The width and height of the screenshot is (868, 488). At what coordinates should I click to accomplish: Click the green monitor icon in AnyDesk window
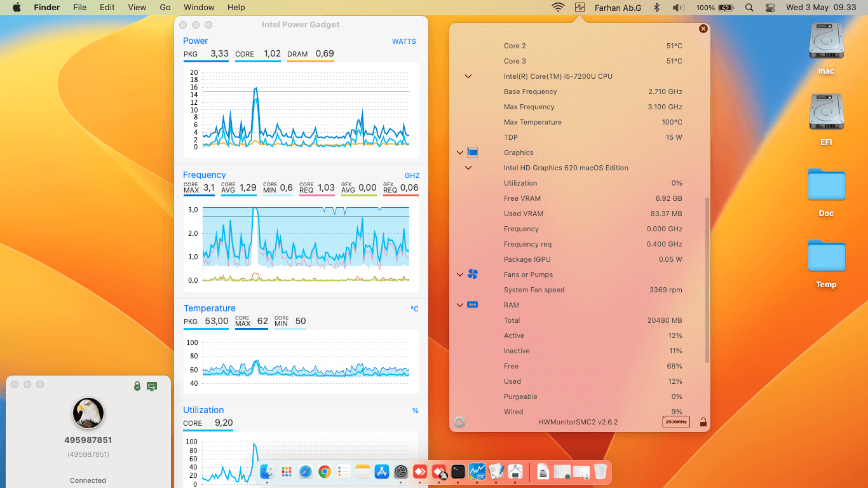(x=152, y=385)
